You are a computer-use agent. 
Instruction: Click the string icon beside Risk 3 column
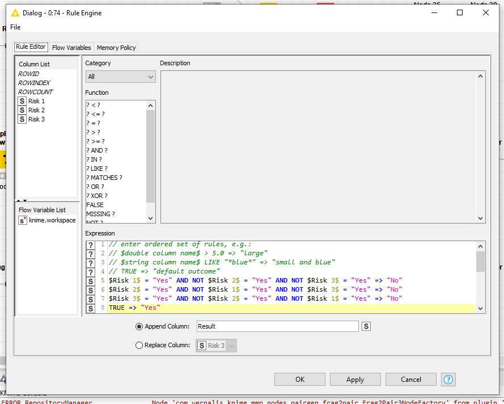click(x=22, y=119)
